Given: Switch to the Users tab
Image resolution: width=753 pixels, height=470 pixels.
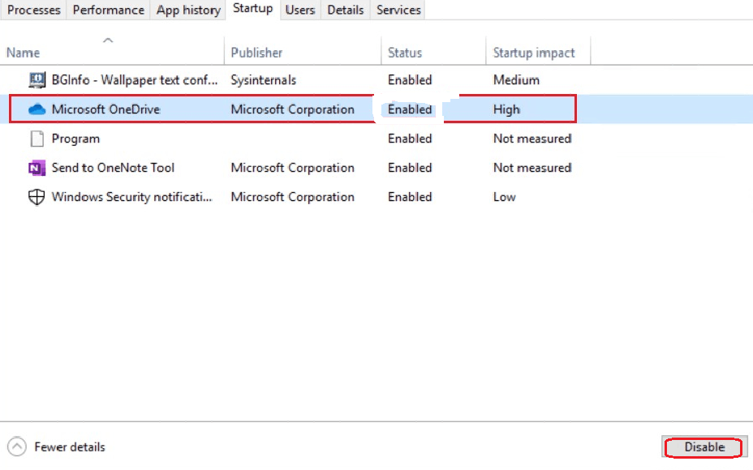Looking at the screenshot, I should point(300,10).
